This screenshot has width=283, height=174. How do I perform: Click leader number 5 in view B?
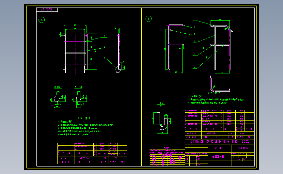coord(195,54)
